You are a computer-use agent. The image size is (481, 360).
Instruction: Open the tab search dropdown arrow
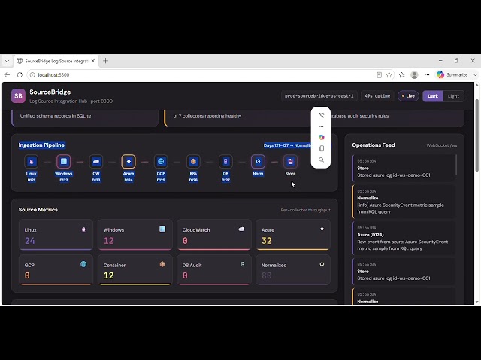pyautogui.click(x=7, y=61)
